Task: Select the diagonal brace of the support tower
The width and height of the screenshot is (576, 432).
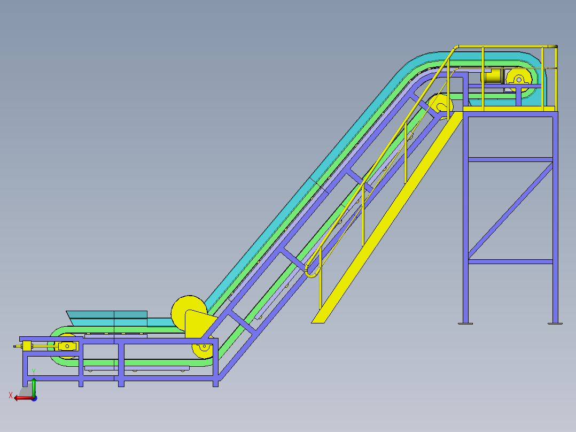Action: pos(511,211)
